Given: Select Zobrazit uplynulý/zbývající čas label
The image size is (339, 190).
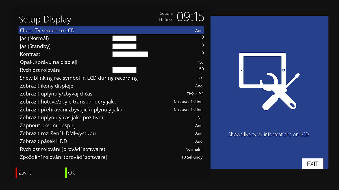Looking at the screenshot, I should coord(56,94).
